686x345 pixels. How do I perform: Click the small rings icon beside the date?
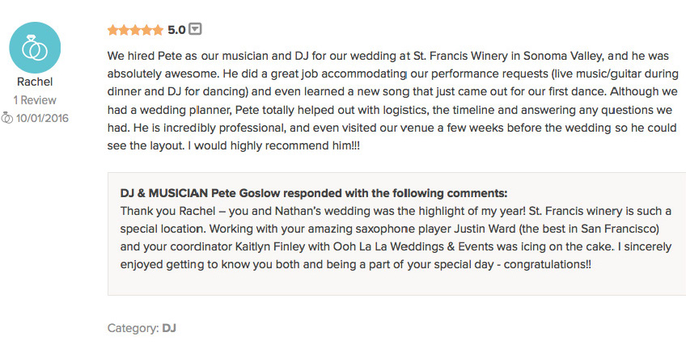tap(6, 118)
